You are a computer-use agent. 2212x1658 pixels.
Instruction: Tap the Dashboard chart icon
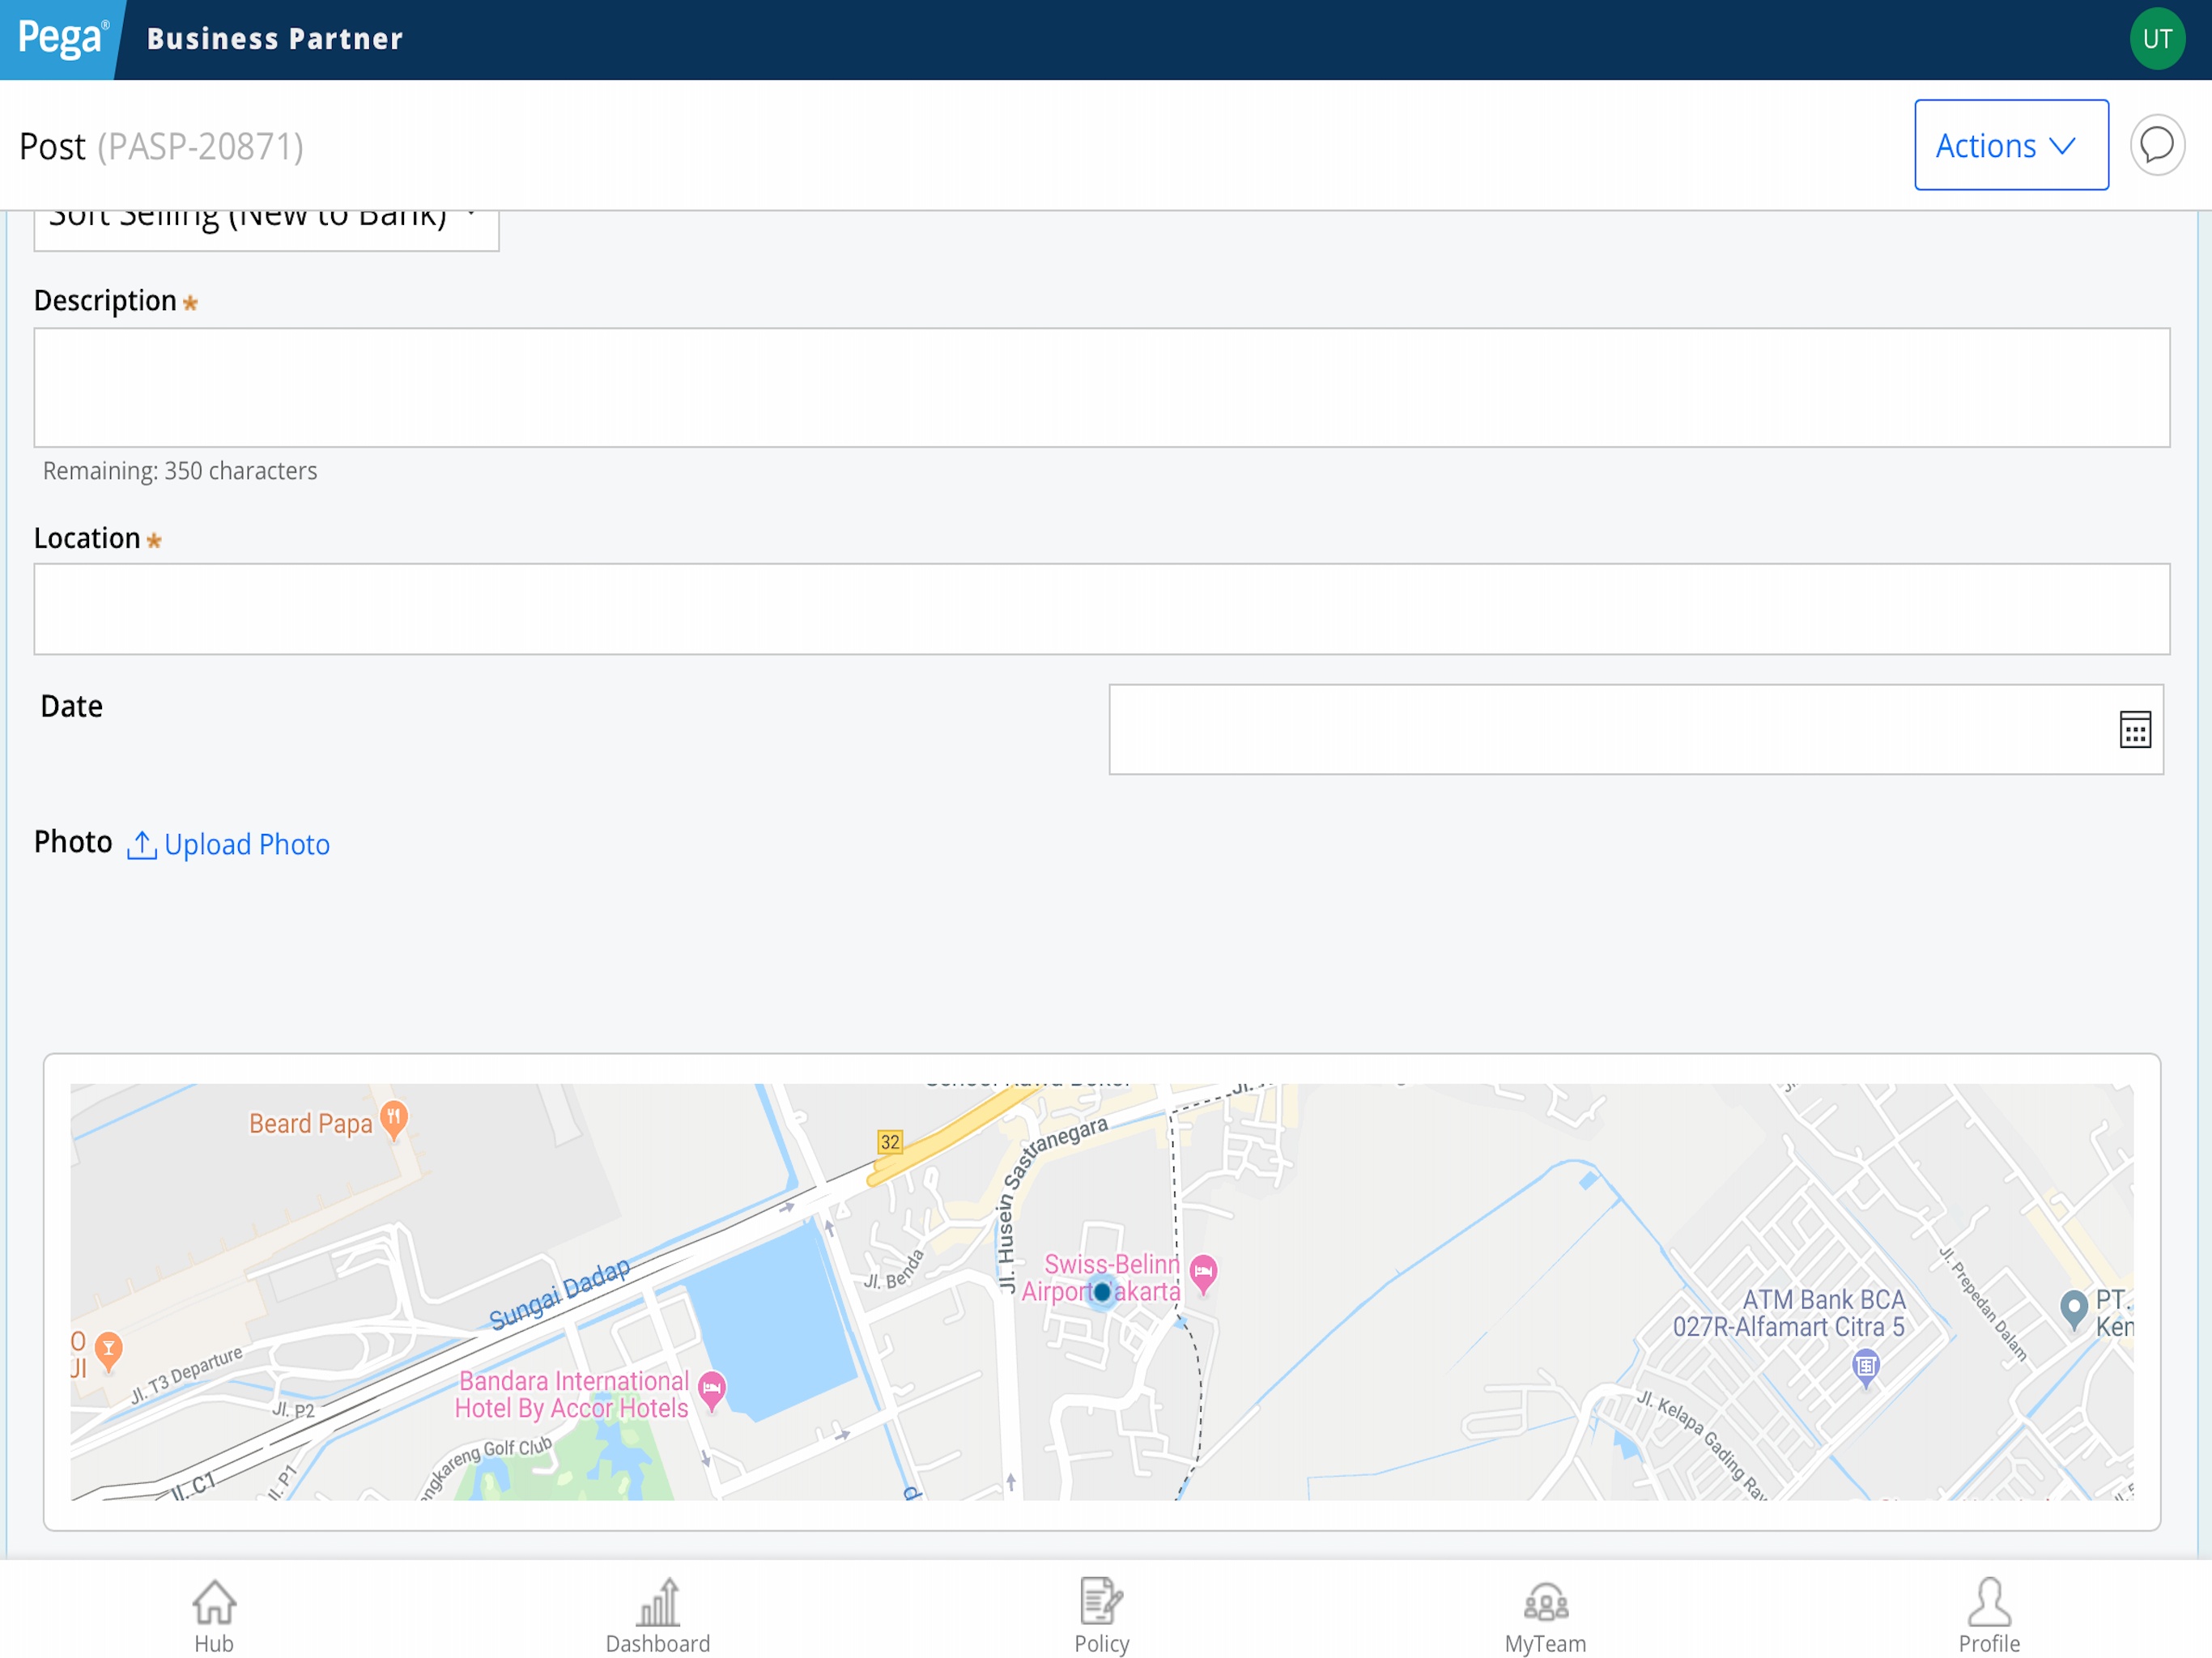coord(658,1602)
